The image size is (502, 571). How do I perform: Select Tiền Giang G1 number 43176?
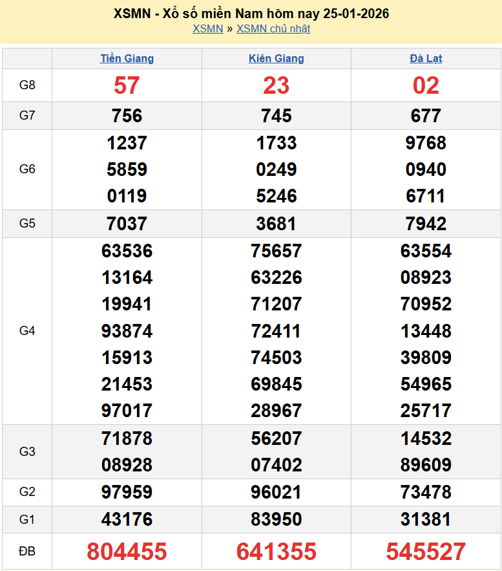coord(127,519)
